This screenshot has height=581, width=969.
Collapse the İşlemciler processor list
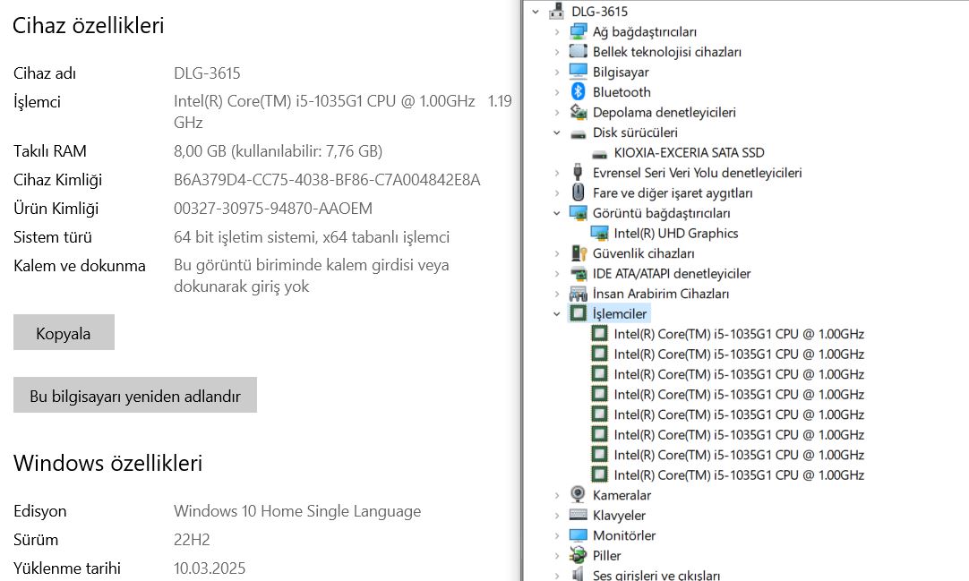click(x=557, y=313)
